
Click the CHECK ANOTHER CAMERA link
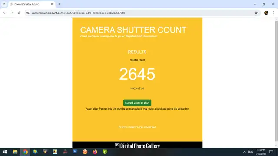point(137,127)
